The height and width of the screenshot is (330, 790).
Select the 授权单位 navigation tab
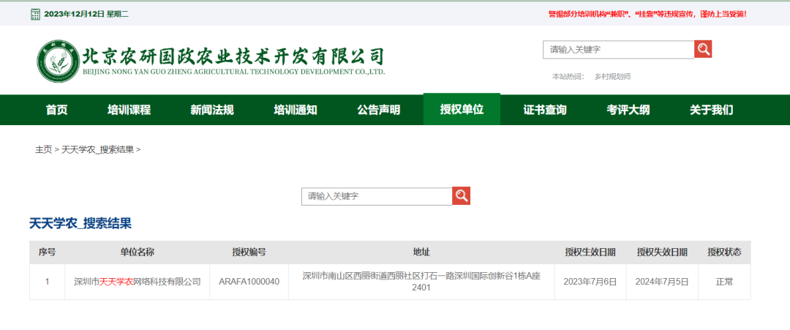tap(462, 109)
